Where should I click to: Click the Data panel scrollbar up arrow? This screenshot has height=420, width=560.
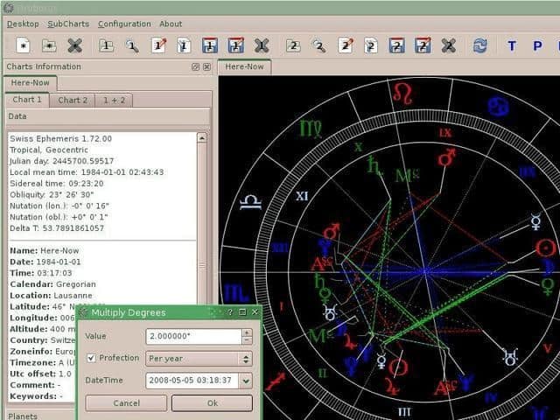pyautogui.click(x=202, y=138)
